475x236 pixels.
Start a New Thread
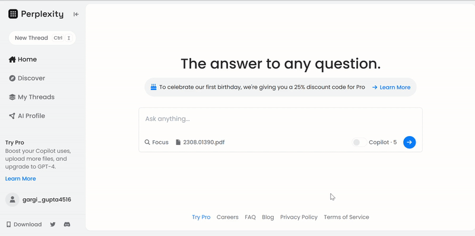[x=42, y=38]
